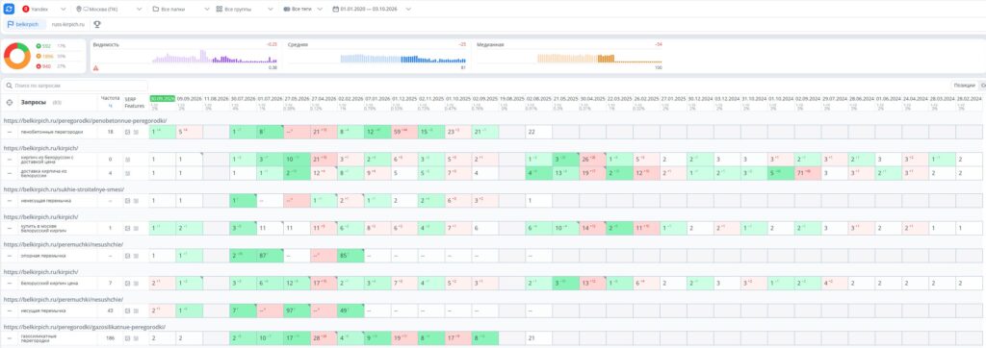This screenshot has width=986, height=348.
Task: Open the Все теги dropdown
Action: [x=303, y=10]
